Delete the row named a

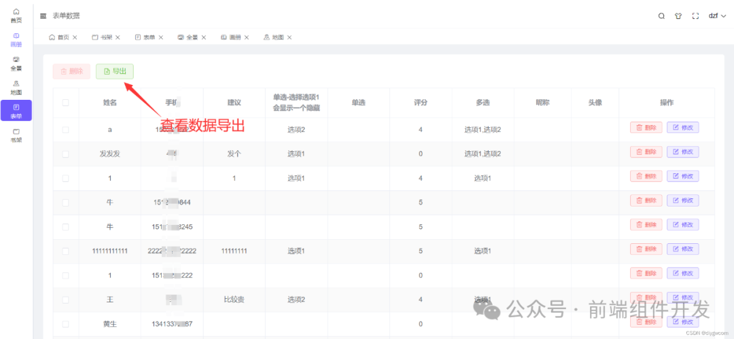pos(646,127)
